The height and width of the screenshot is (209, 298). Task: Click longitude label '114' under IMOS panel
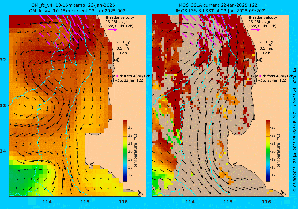(190, 202)
